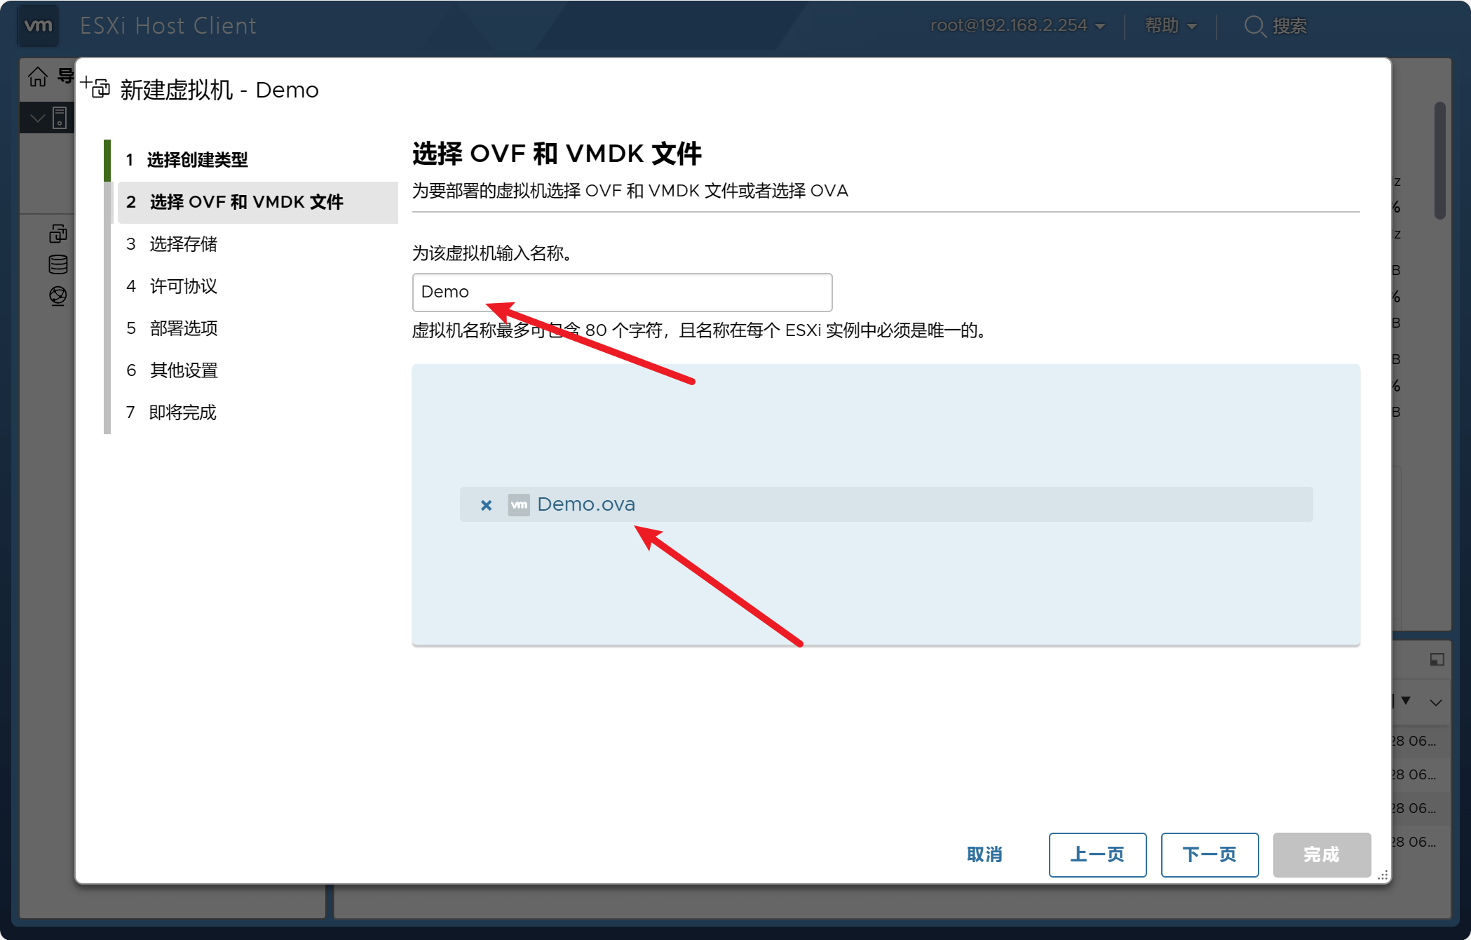Click 取消 to cancel the wizard
This screenshot has height=940, width=1471.
click(x=984, y=854)
